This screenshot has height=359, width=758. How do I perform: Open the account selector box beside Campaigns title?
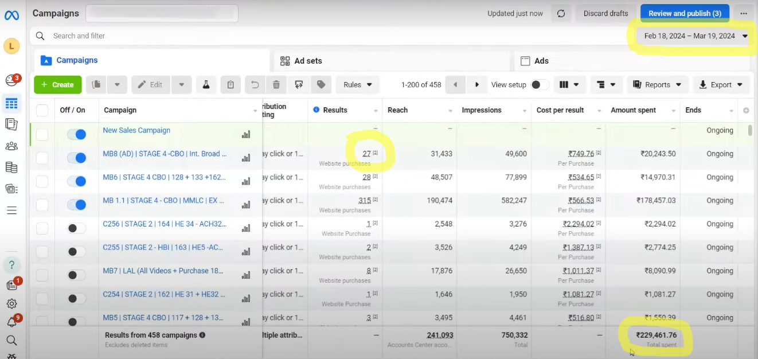(x=162, y=13)
